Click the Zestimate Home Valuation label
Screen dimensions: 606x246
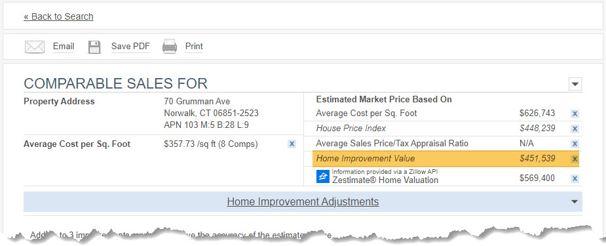click(385, 180)
